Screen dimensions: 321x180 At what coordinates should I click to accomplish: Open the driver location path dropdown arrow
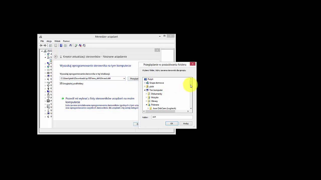click(x=124, y=78)
